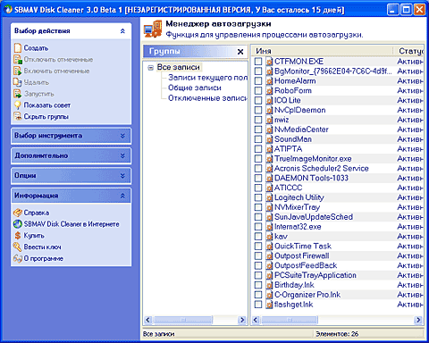Click the Отключить отмеченные icon
Viewport: 429px width, 343px height.
tap(18, 60)
